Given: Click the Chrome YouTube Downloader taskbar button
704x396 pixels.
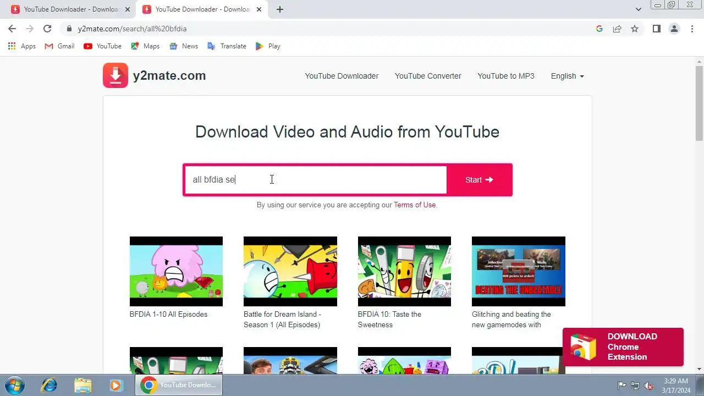Looking at the screenshot, I should coord(179,385).
